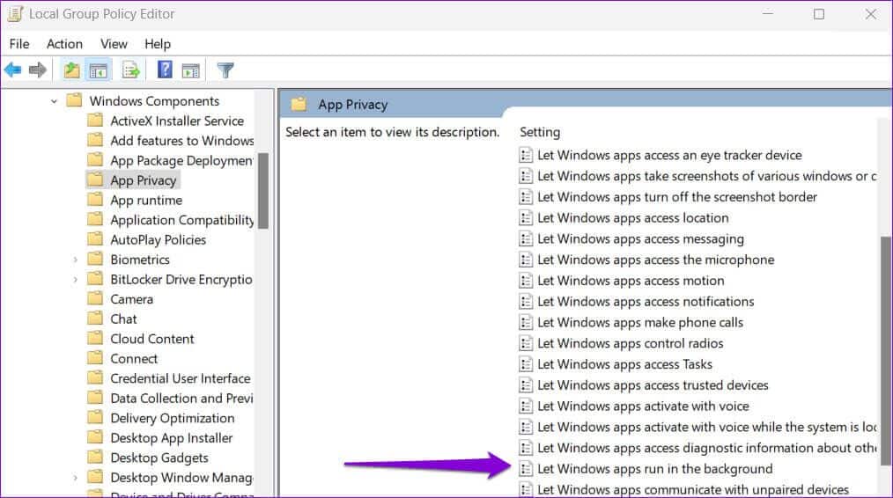
Task: Select the Camera folder in tree
Action: point(131,299)
